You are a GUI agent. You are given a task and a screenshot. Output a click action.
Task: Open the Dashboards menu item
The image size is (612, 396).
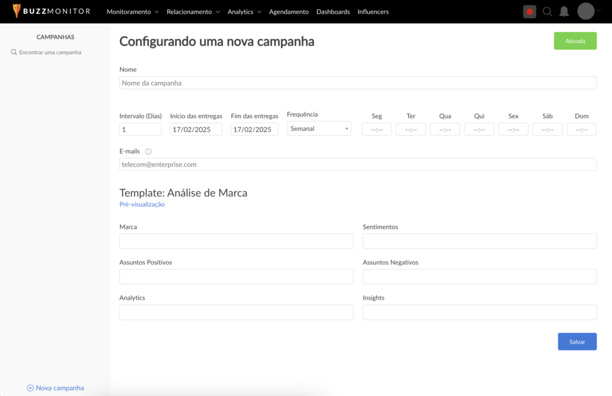[333, 12]
